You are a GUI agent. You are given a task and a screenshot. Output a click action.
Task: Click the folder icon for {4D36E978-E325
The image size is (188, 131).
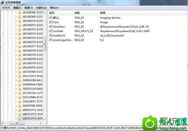tap(20, 51)
